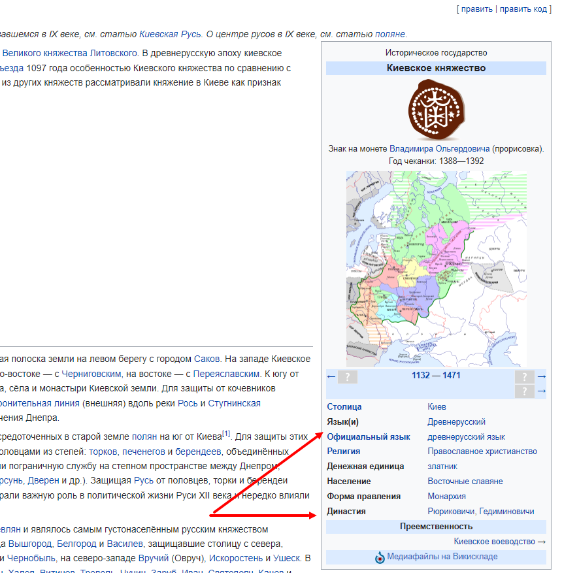Click the Династия label
The height and width of the screenshot is (573, 562).
346,511
